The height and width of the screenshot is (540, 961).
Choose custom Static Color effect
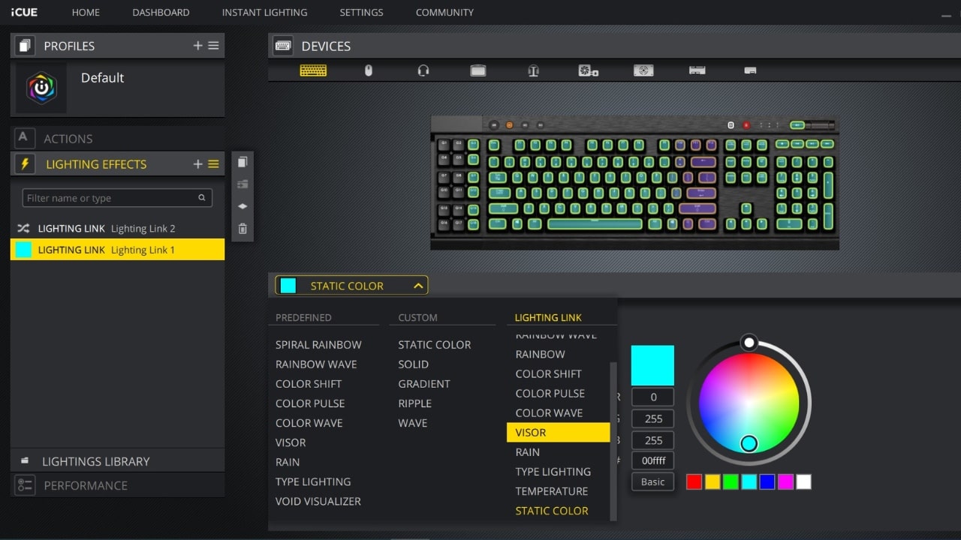435,344
